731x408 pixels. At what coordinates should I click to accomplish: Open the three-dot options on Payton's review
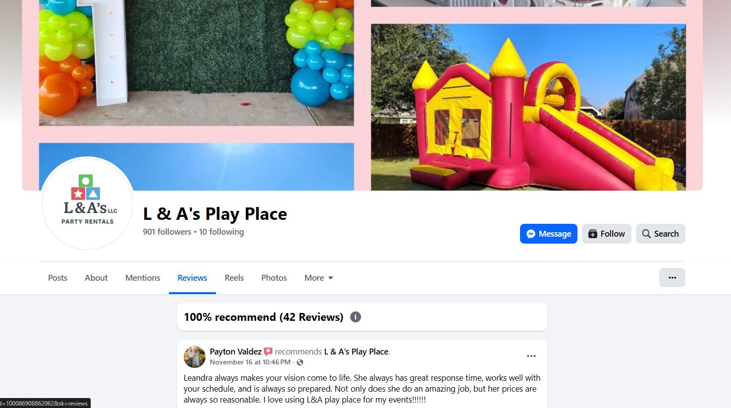point(531,356)
